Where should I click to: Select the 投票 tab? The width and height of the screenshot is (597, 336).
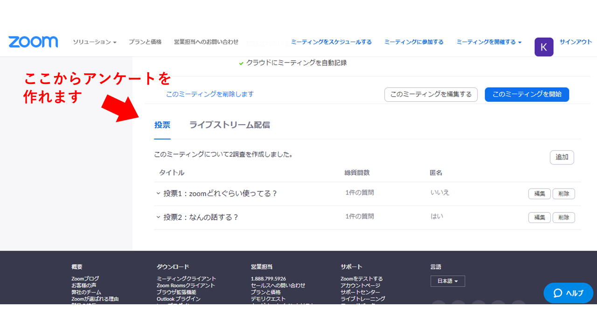[x=162, y=125]
